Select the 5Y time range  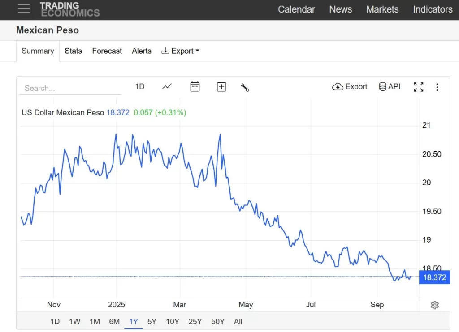152,321
